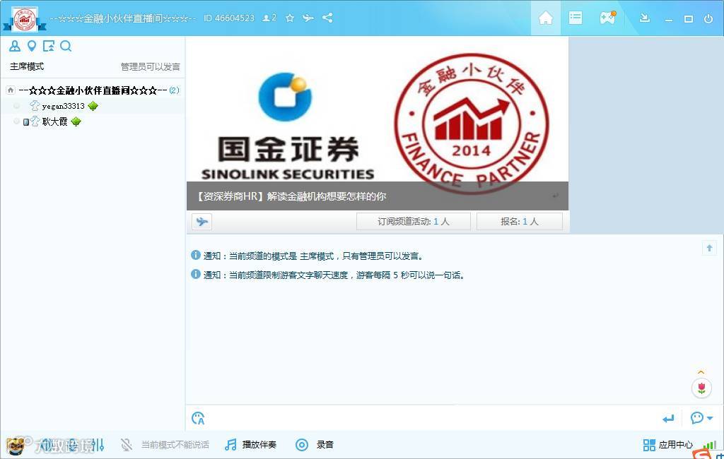Image resolution: width=724 pixels, height=459 pixels.
Task: Share the channel via the share icon
Action: click(x=327, y=18)
